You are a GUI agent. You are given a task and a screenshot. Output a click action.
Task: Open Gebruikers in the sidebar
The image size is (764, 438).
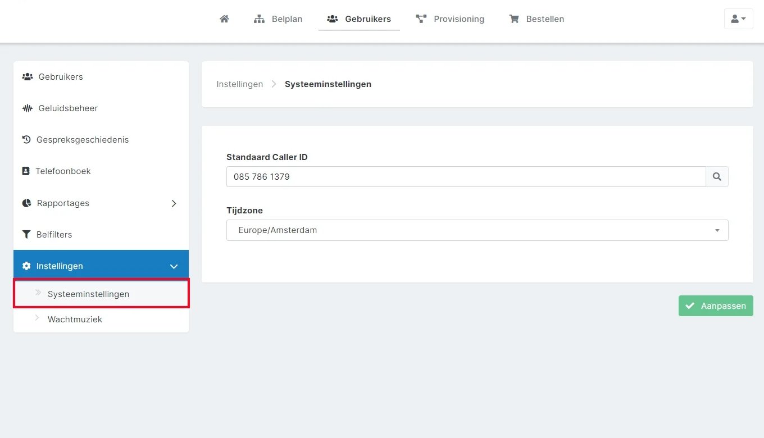[x=101, y=77]
